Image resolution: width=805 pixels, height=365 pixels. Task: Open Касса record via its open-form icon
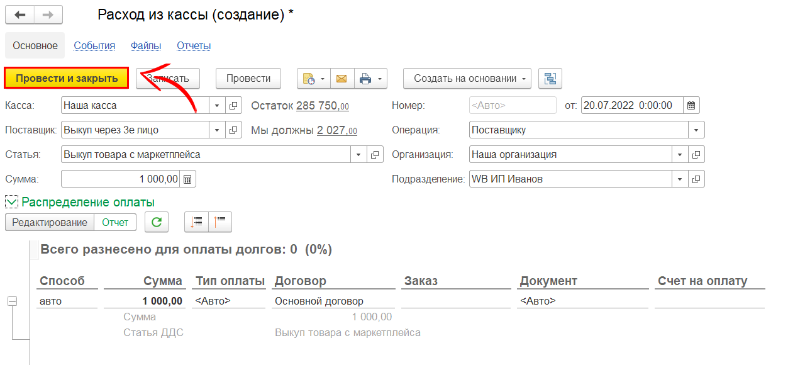(x=233, y=106)
